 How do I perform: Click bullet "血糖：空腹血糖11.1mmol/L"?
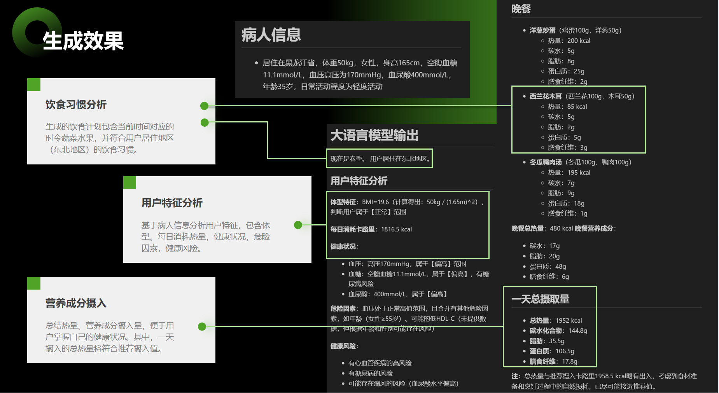pyautogui.click(x=418, y=279)
